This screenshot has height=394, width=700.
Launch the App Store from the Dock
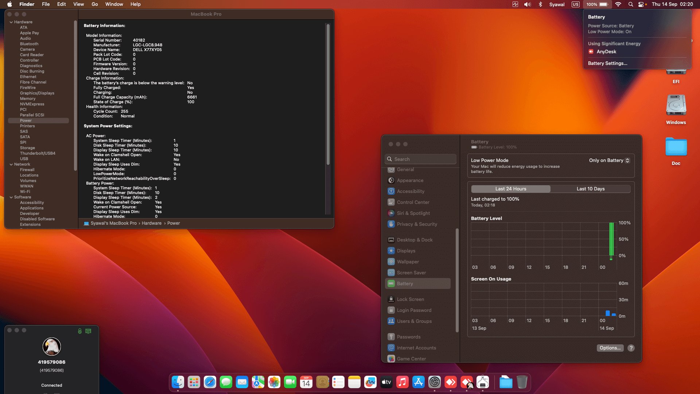click(418, 382)
